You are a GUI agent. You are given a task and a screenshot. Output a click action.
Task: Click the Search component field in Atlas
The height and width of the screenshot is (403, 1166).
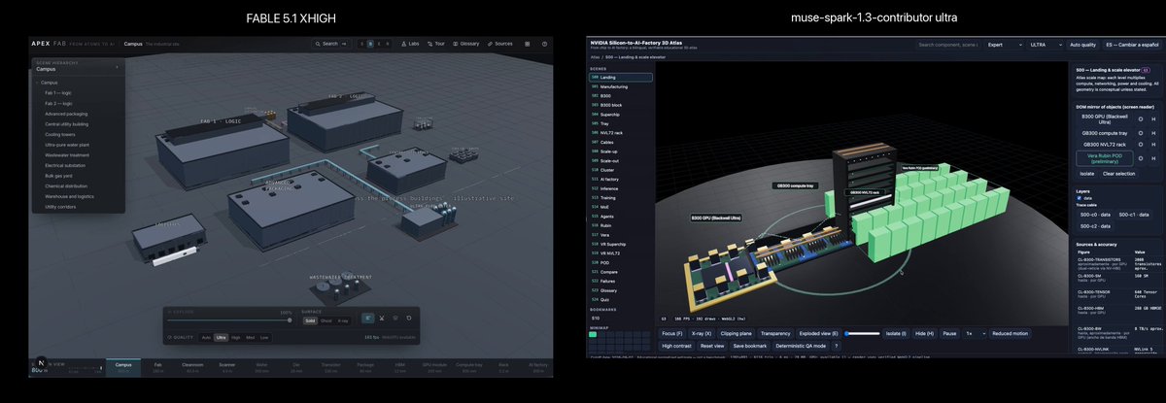tap(948, 45)
